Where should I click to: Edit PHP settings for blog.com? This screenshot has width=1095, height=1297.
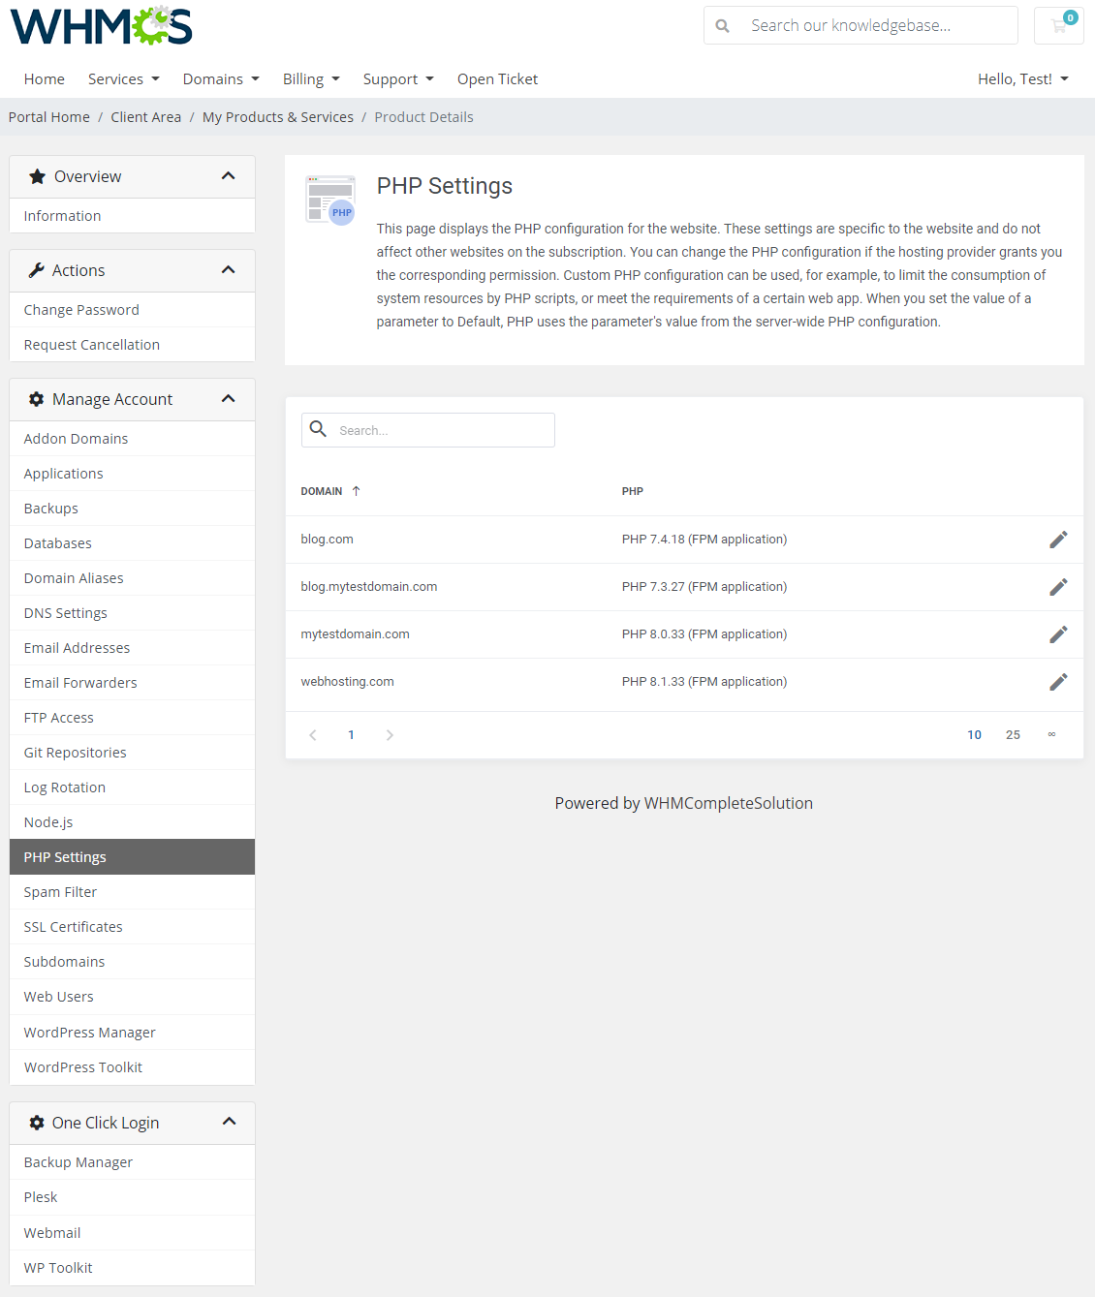pyautogui.click(x=1058, y=540)
